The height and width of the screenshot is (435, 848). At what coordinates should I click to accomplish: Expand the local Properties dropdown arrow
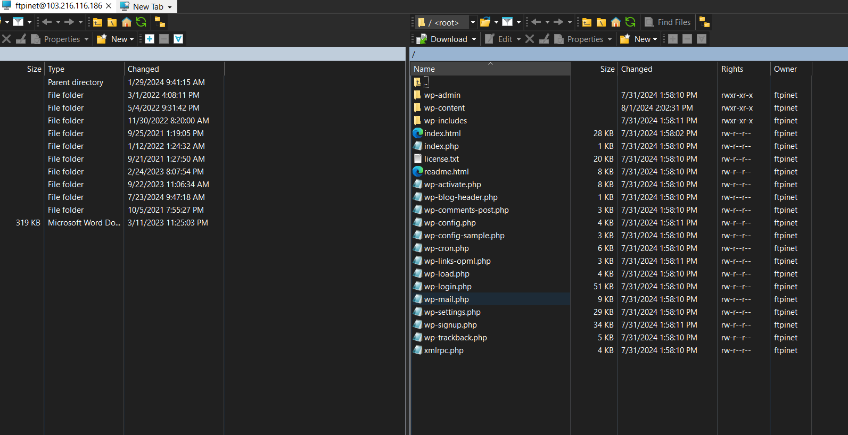tap(86, 39)
